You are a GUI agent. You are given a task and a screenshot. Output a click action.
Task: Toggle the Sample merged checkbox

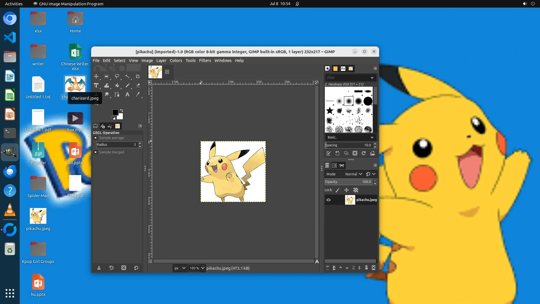(96, 152)
